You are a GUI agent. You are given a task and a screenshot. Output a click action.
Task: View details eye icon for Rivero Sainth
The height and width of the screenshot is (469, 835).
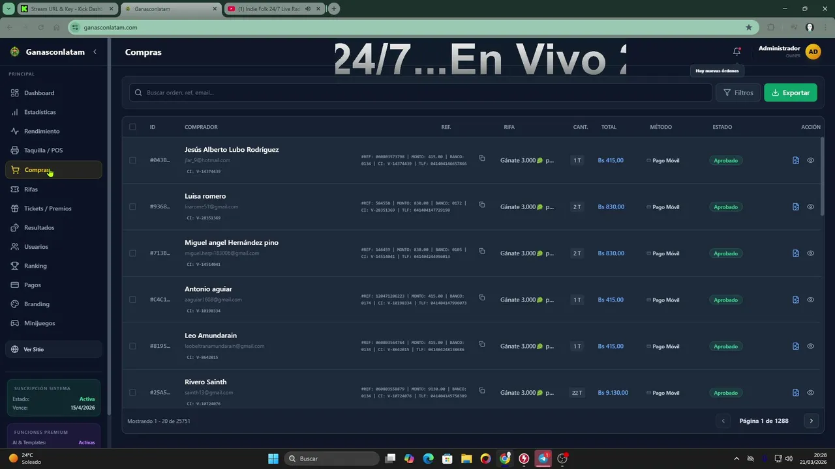pyautogui.click(x=811, y=393)
